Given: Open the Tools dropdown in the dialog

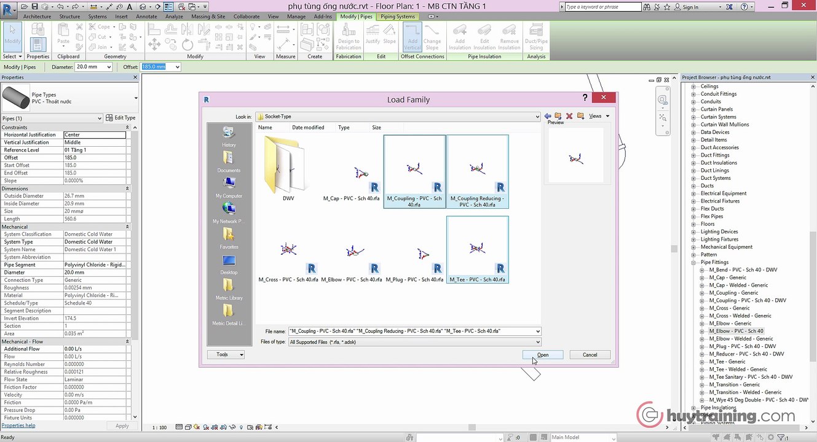Looking at the screenshot, I should point(226,354).
